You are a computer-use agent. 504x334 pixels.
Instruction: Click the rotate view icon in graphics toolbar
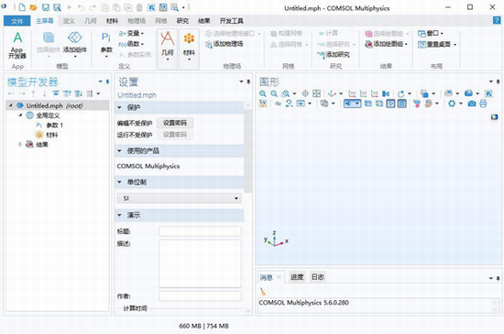(400, 93)
